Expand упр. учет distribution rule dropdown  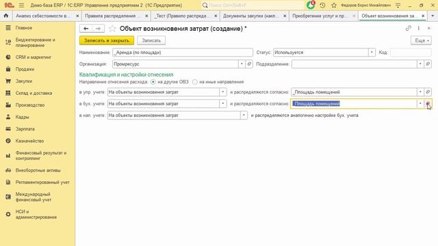tap(420, 92)
